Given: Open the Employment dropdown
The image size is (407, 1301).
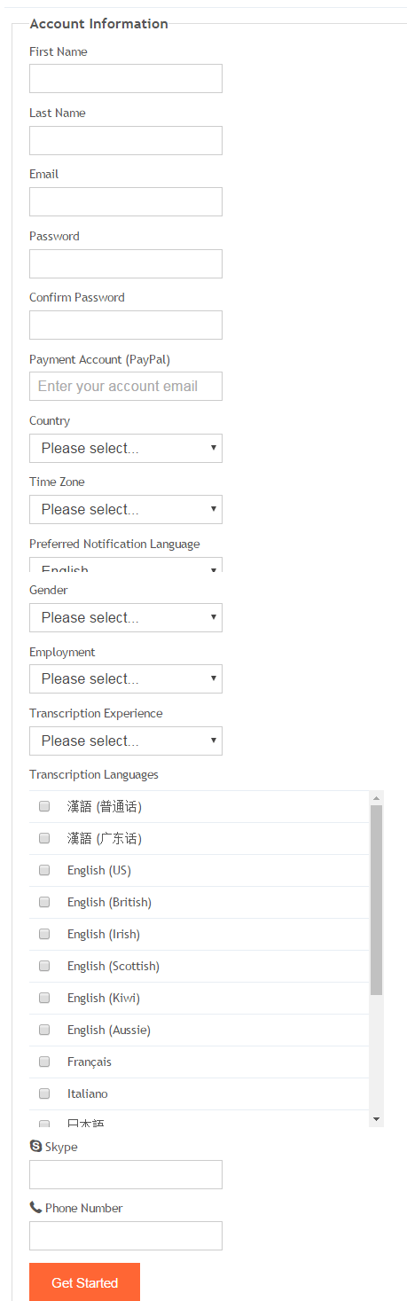Looking at the screenshot, I should pos(126,678).
